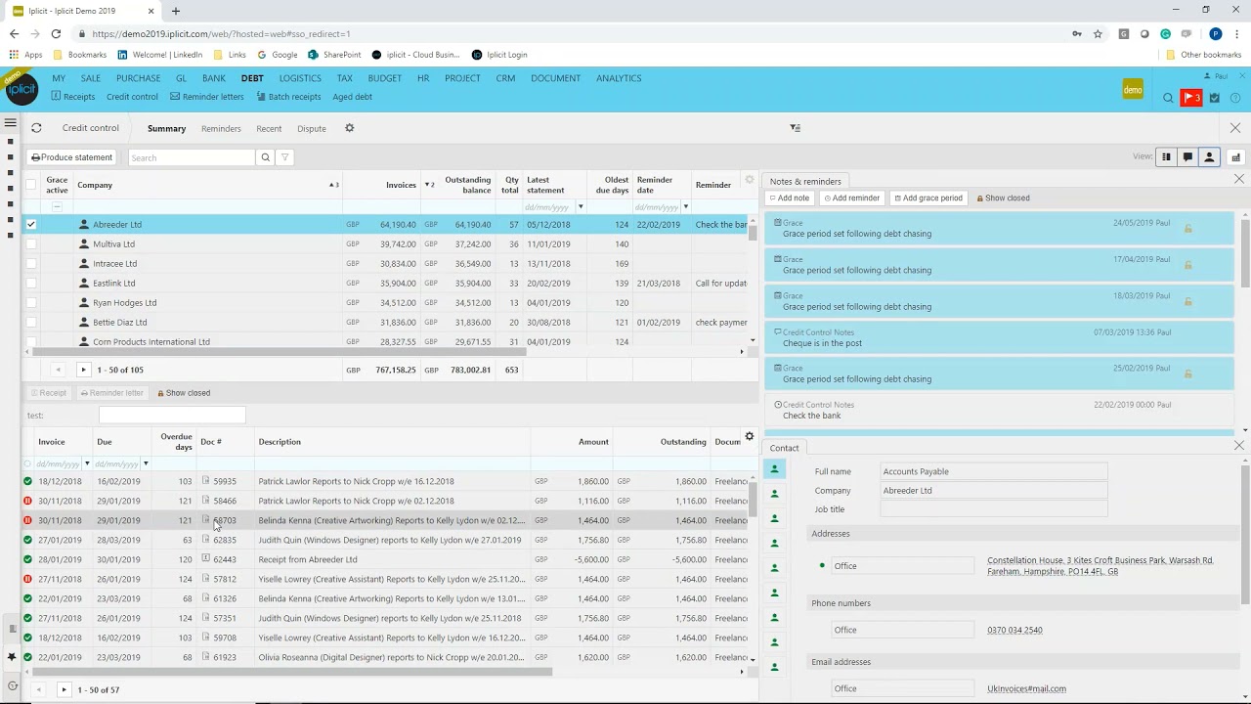The width and height of the screenshot is (1251, 704).
Task: Refresh the credit control view
Action: point(36,128)
